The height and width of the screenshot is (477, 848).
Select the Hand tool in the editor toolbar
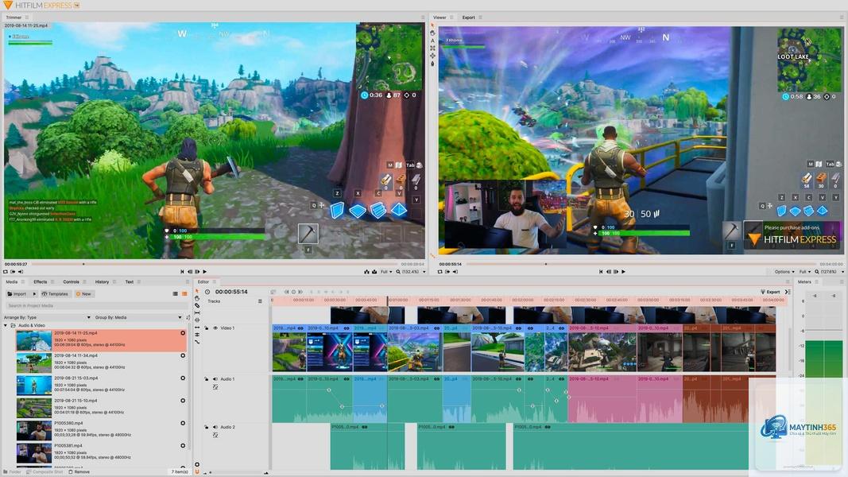(x=197, y=299)
